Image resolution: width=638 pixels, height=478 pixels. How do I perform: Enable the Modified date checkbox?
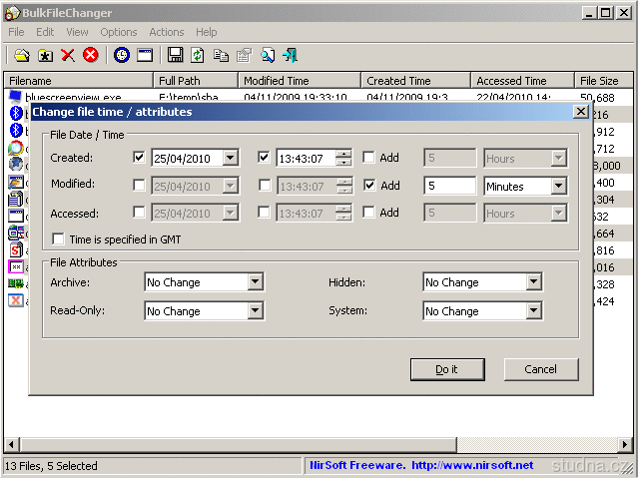coord(139,186)
